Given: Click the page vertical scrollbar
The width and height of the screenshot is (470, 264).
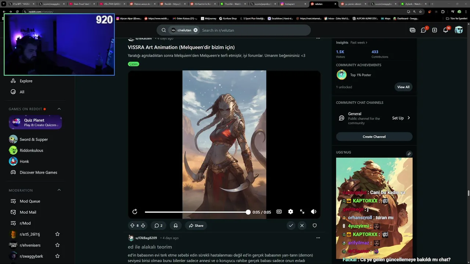Looking at the screenshot, I should (468, 194).
